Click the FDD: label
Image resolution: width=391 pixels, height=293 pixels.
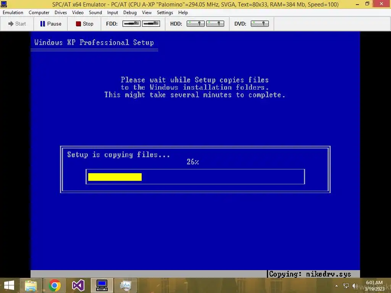(112, 24)
